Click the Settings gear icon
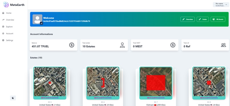 (3, 40)
